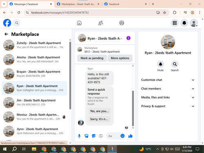Switch to Marketplace - 2beds 1bath tab
The image size is (204, 153).
78,4
